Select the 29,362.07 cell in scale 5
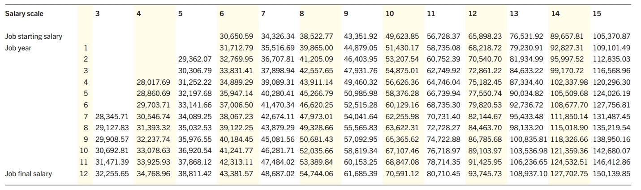 click(x=195, y=59)
